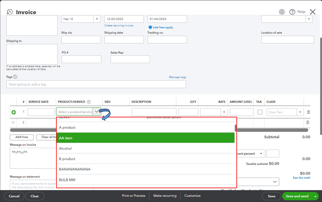Click the Sales Rep field
Image resolution: width=322 pixels, height=202 pixels.
point(130,59)
